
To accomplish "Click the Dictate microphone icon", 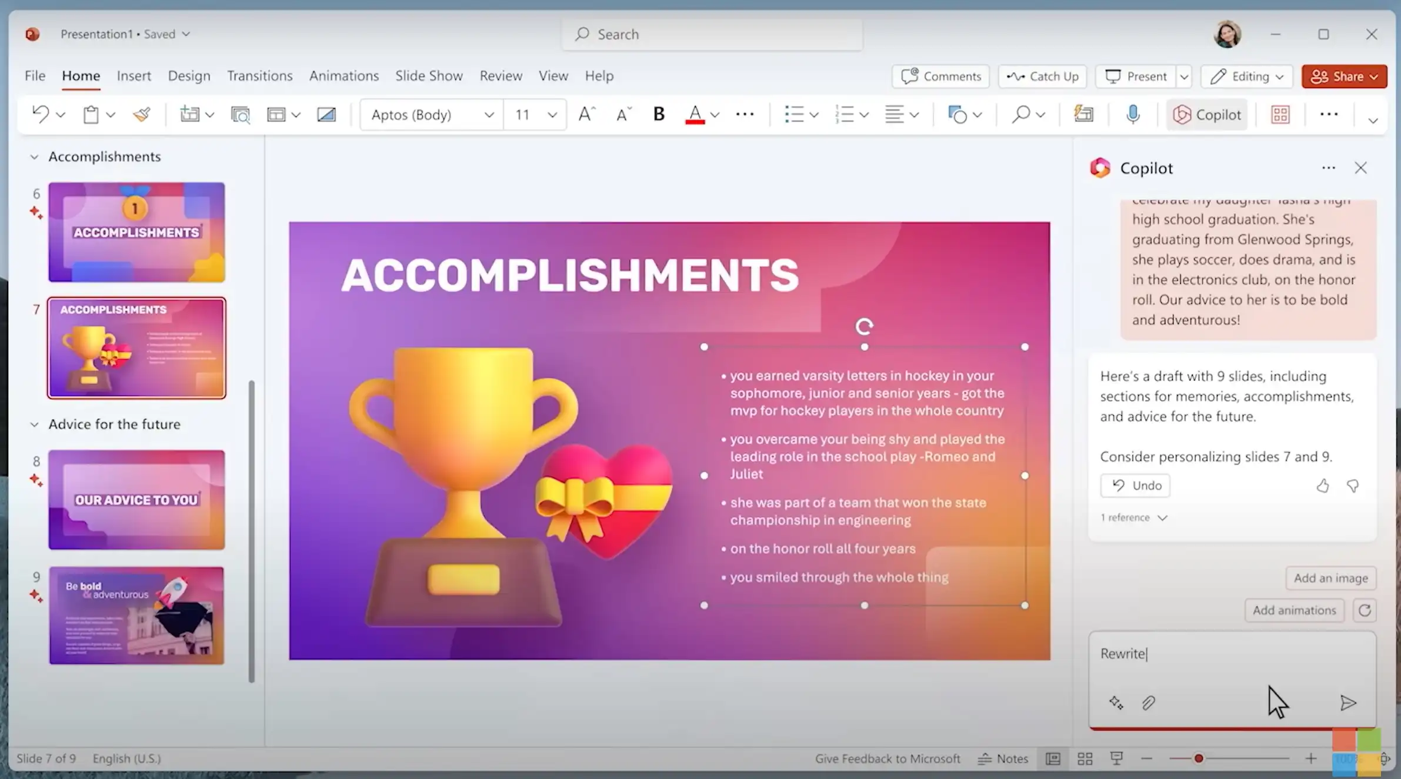I will pos(1132,114).
